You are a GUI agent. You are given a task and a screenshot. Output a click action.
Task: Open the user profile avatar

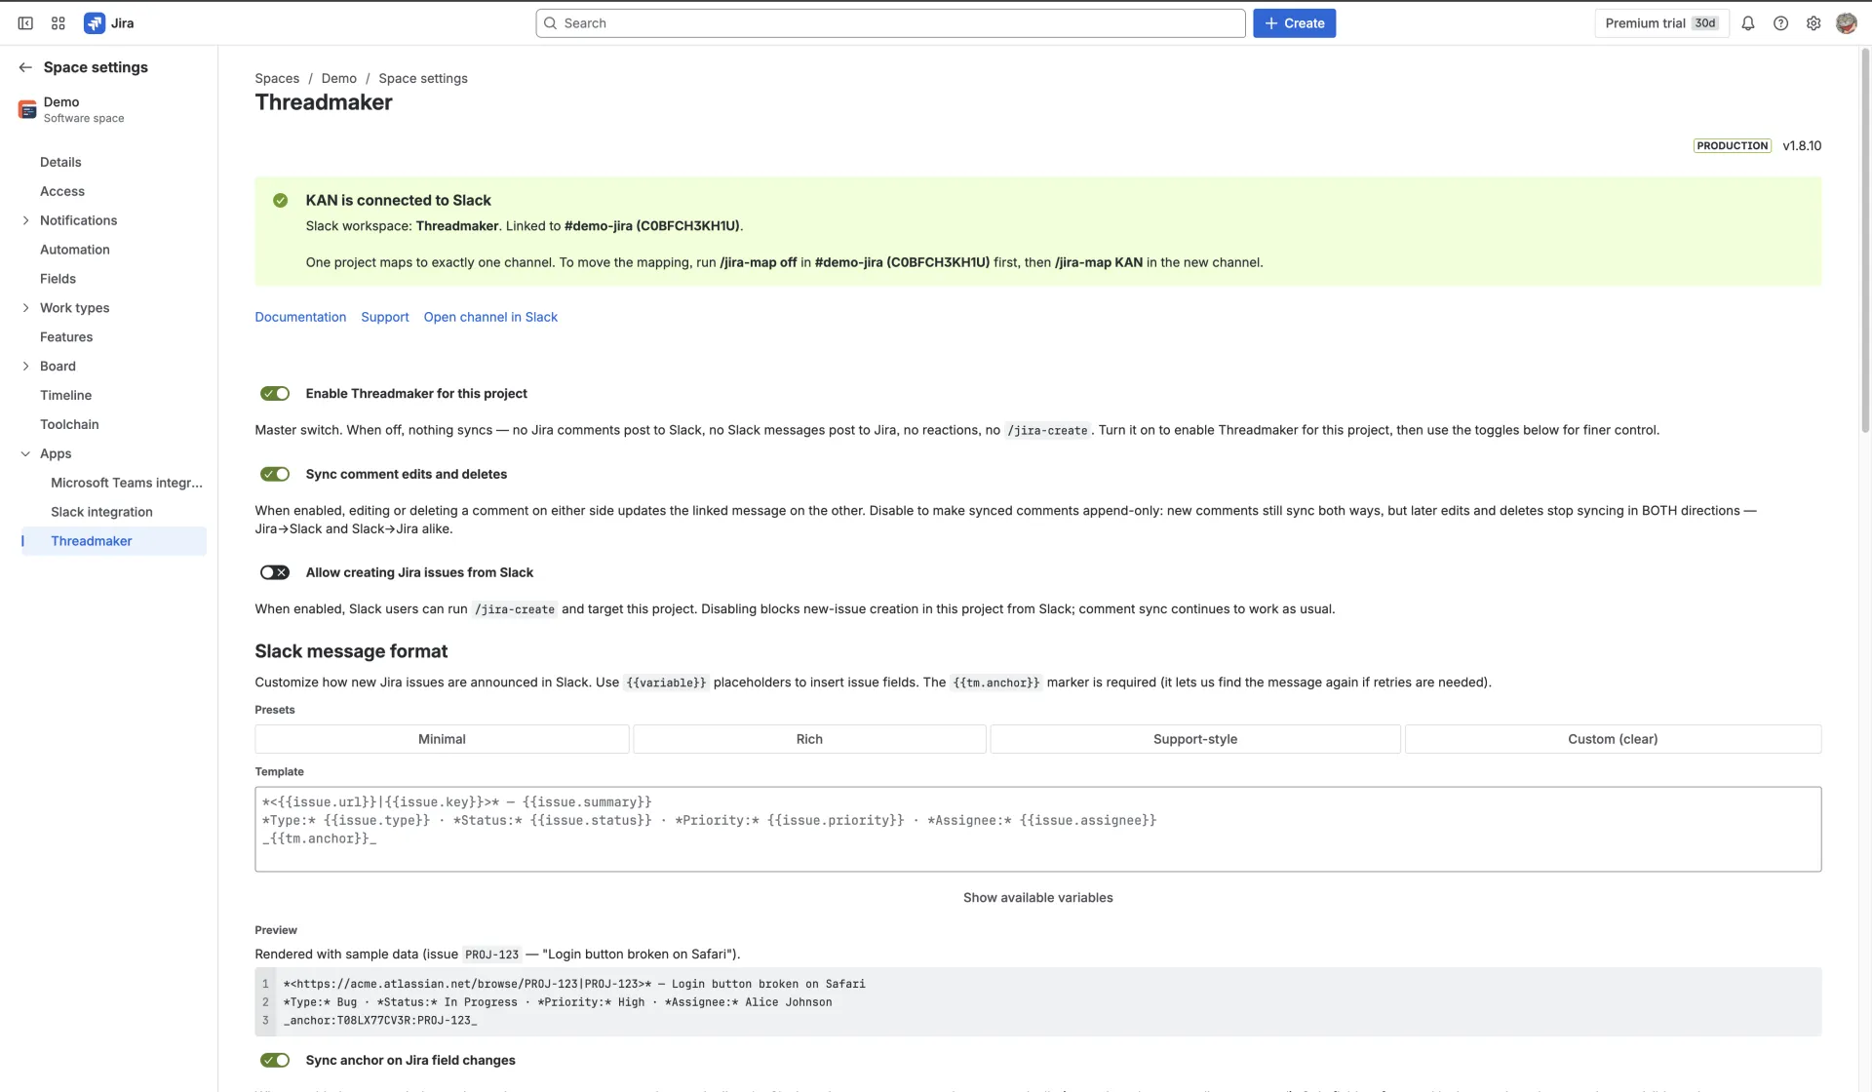pyautogui.click(x=1846, y=23)
